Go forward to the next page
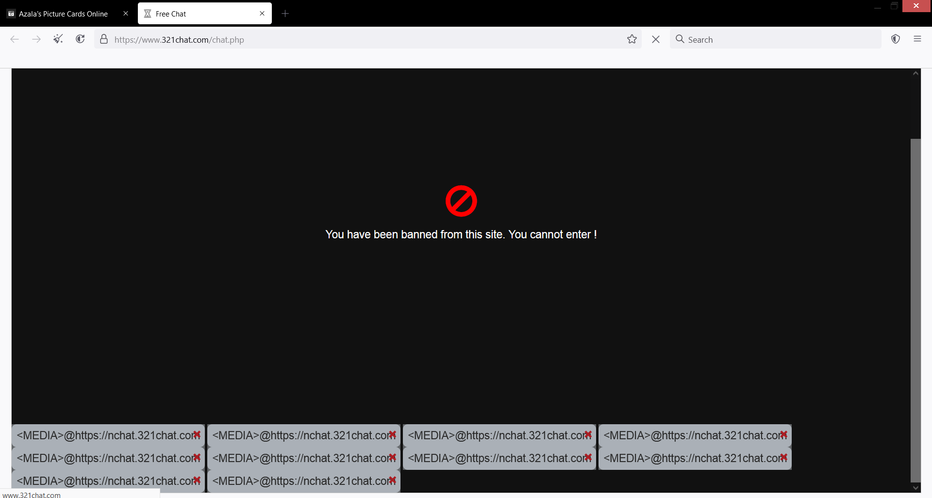Screen dimensions: 932x498 pos(36,39)
